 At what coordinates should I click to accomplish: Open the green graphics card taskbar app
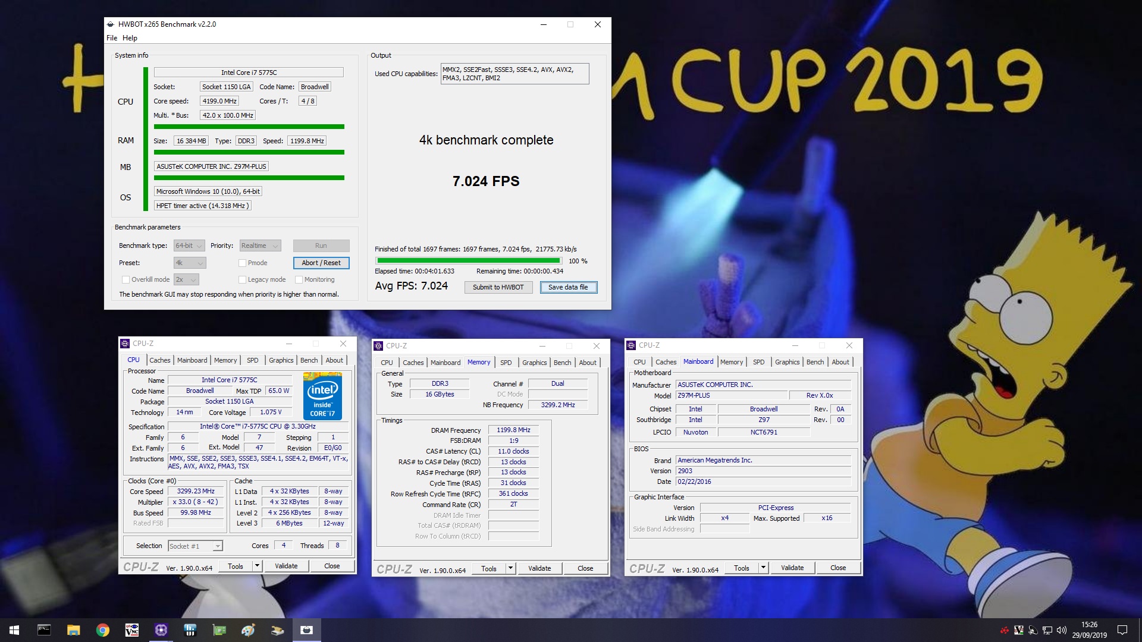pyautogui.click(x=219, y=630)
